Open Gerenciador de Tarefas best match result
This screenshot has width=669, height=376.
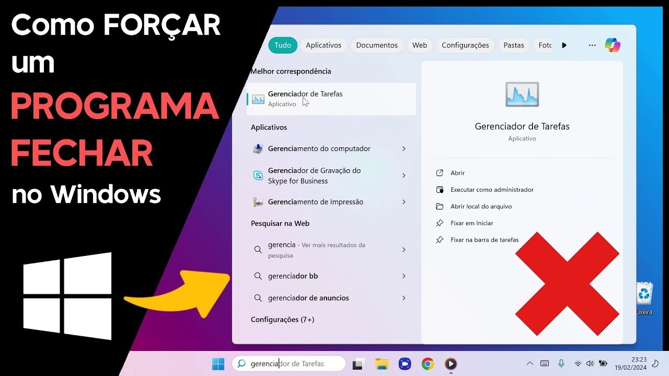(331, 99)
